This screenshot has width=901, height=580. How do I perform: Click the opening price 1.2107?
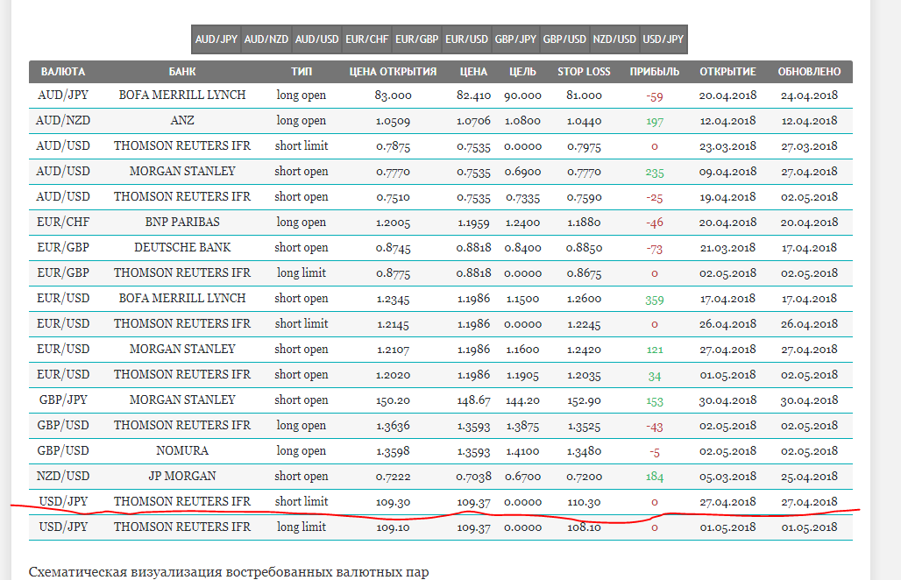click(x=393, y=350)
